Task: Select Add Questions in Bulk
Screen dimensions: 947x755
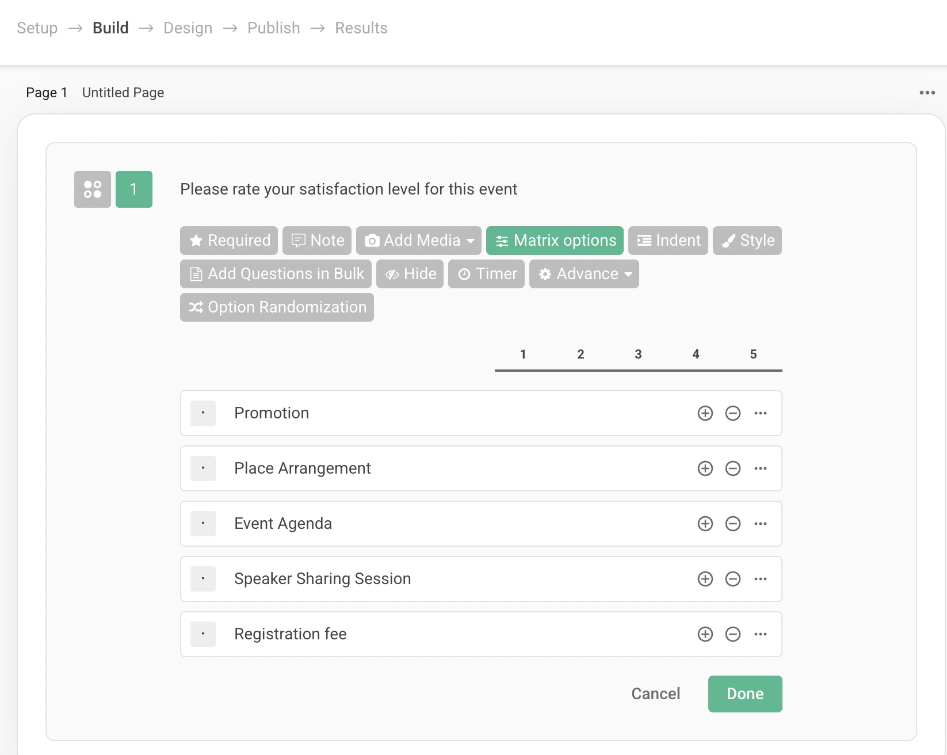Action: tap(275, 274)
